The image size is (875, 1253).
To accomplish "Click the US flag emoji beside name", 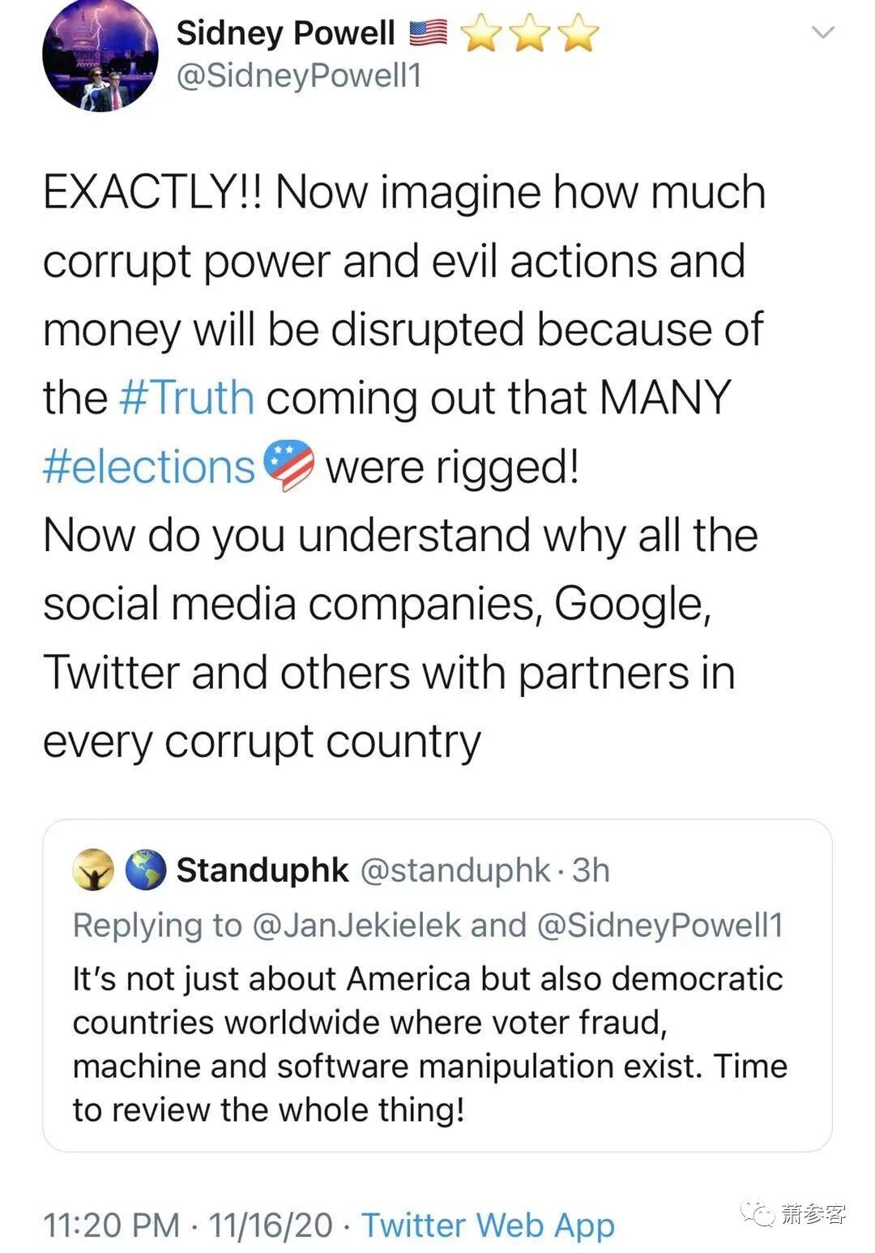I will (428, 32).
